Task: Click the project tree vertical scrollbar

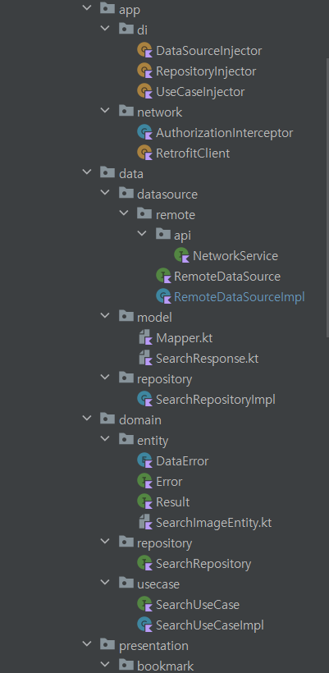Action: pyautogui.click(x=327, y=198)
